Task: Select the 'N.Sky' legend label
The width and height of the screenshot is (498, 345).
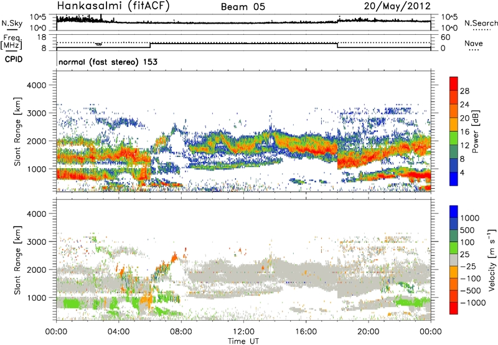Action: (x=12, y=23)
